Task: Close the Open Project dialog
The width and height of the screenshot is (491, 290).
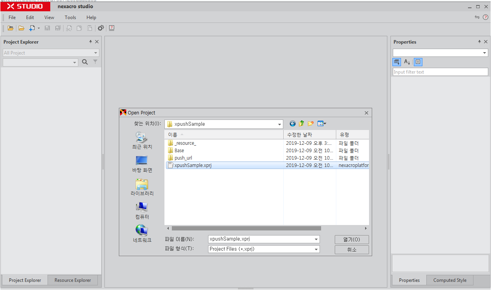Action: [x=366, y=113]
